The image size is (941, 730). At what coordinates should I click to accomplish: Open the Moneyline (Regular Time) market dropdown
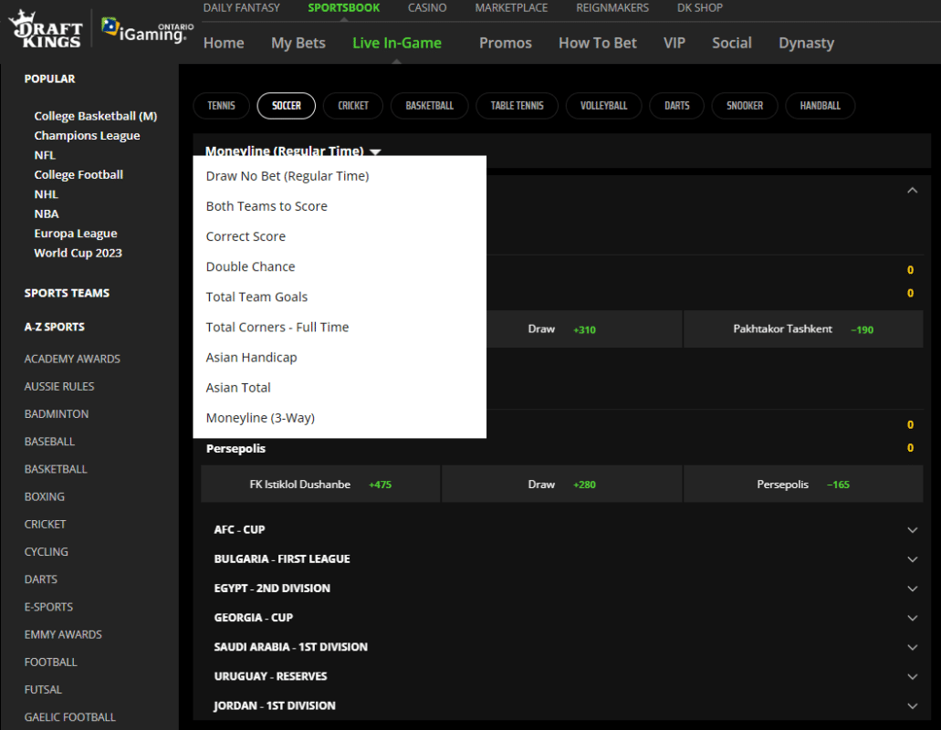(290, 151)
